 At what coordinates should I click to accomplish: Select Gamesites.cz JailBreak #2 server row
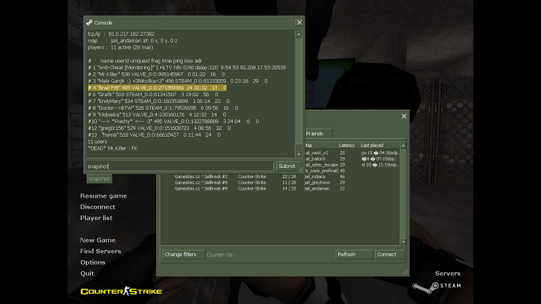tap(280, 177)
